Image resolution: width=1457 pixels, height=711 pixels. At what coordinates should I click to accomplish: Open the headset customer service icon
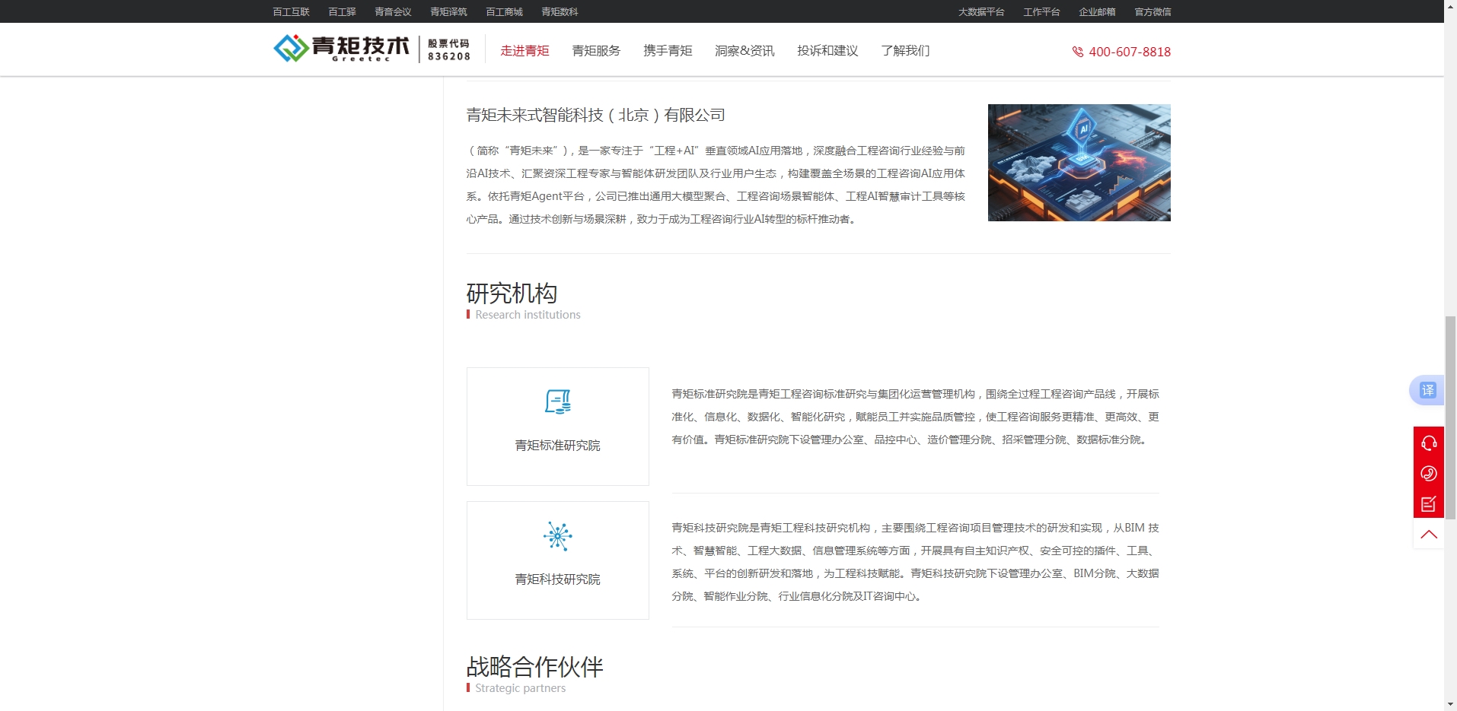1429,443
